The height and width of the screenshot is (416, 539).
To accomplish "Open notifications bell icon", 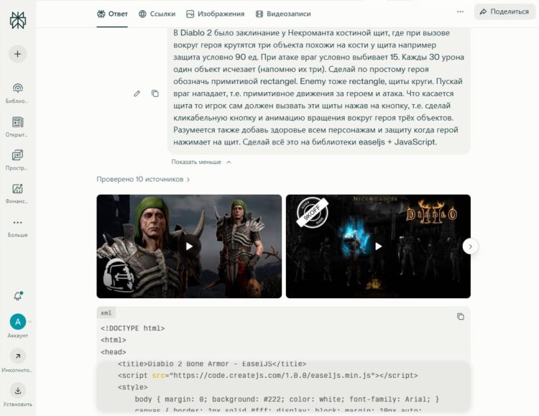I will tap(17, 296).
